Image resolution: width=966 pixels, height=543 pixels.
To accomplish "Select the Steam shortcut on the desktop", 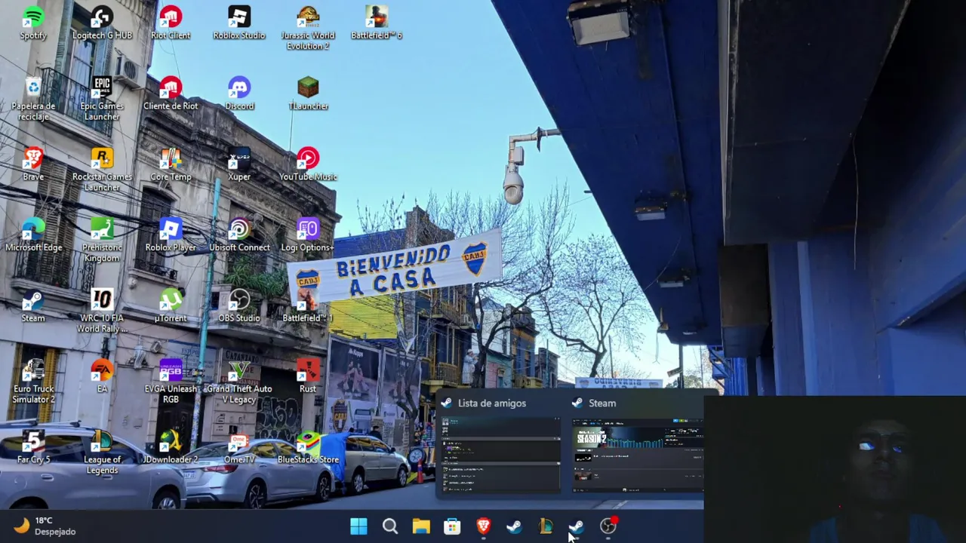I will (x=33, y=306).
